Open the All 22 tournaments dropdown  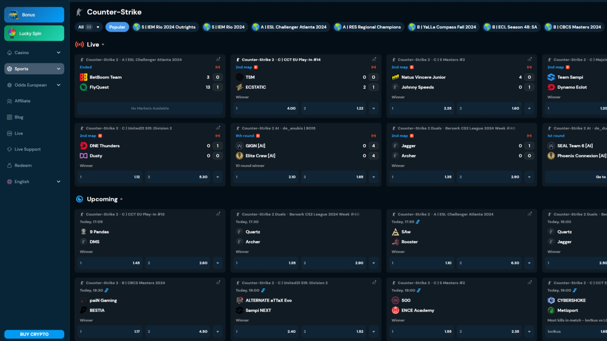[x=89, y=27]
